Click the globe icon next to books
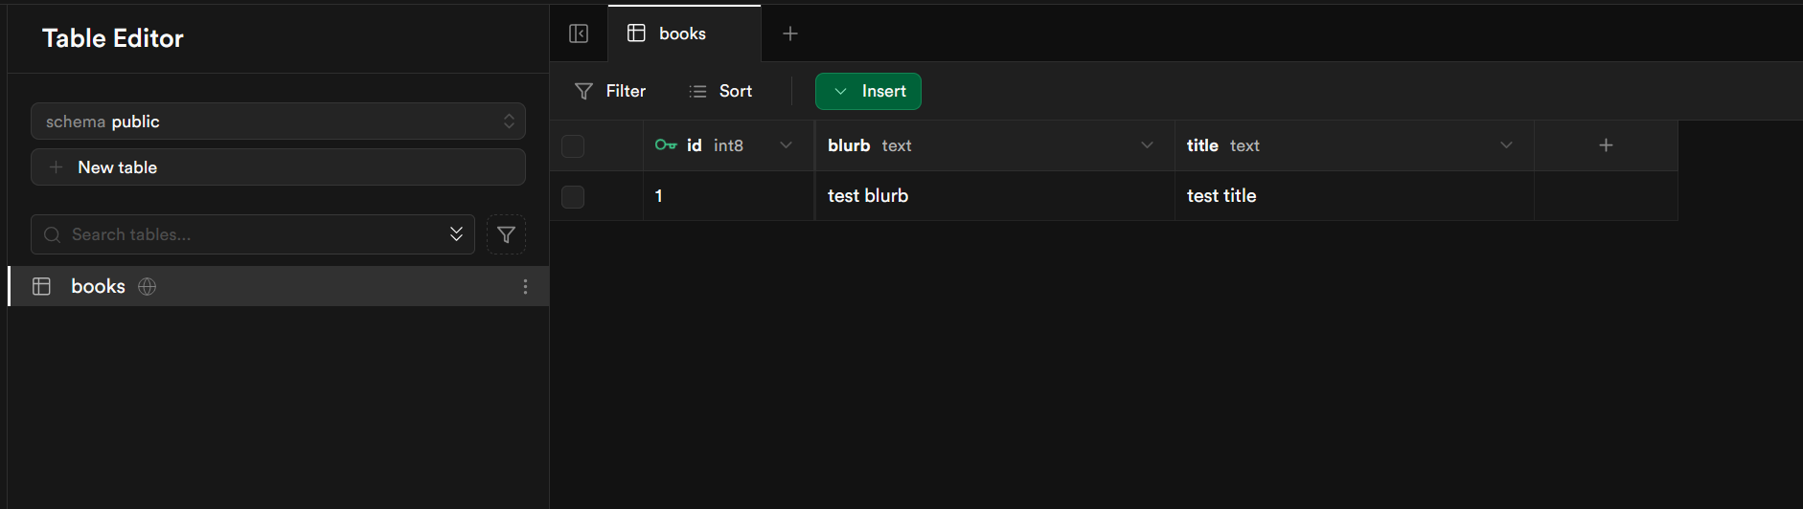 click(148, 287)
